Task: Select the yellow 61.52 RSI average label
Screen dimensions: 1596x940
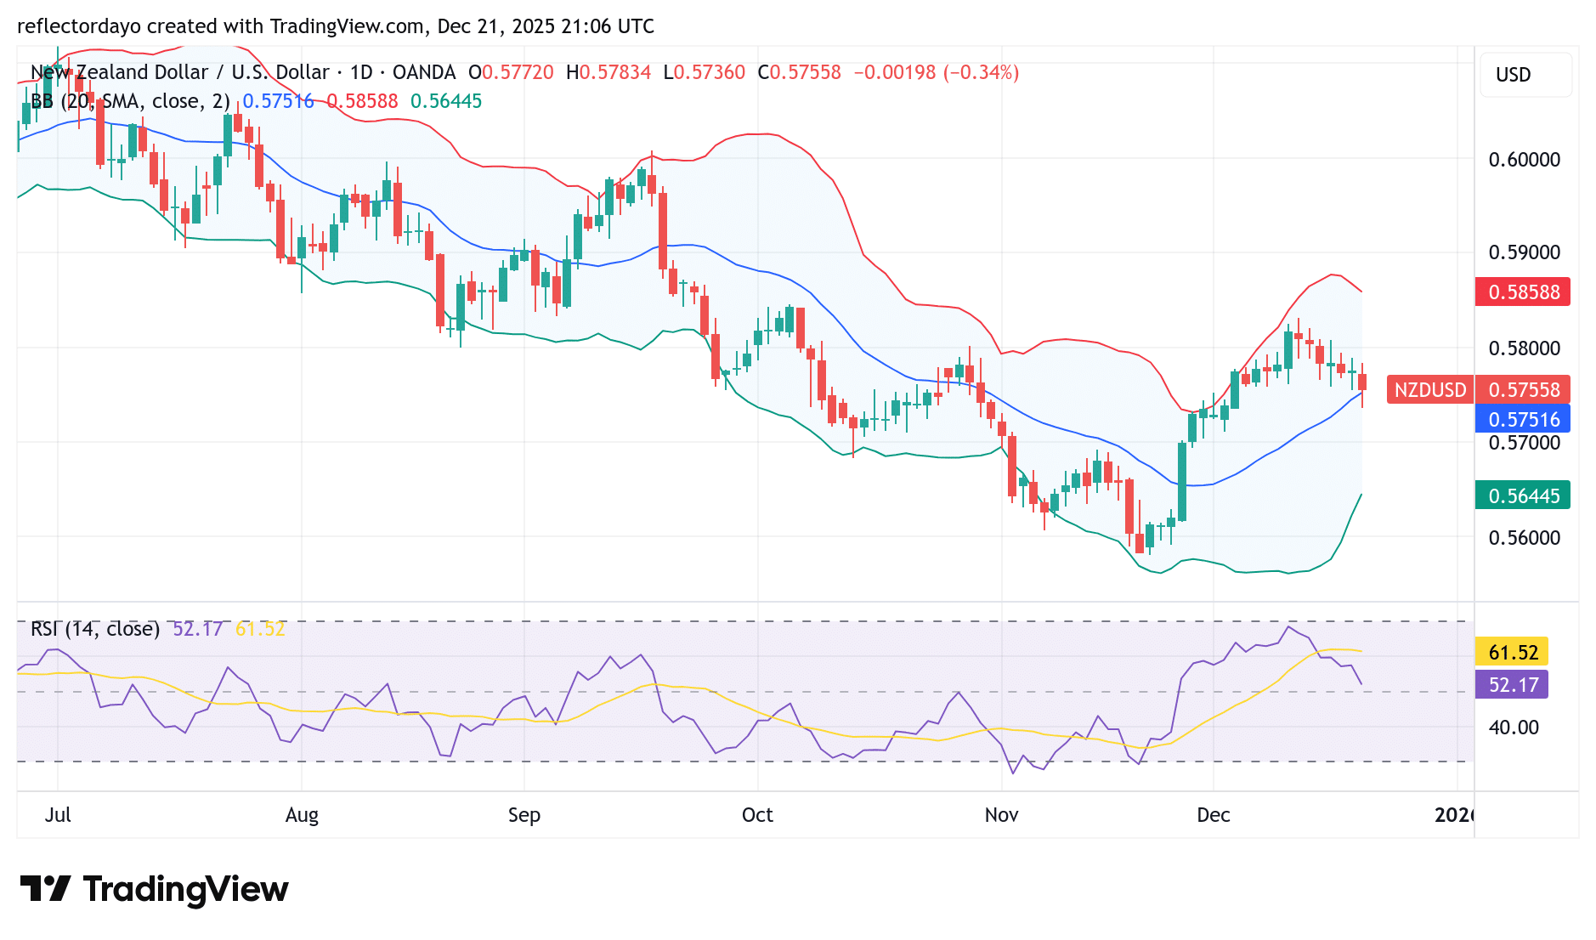Action: (1512, 652)
